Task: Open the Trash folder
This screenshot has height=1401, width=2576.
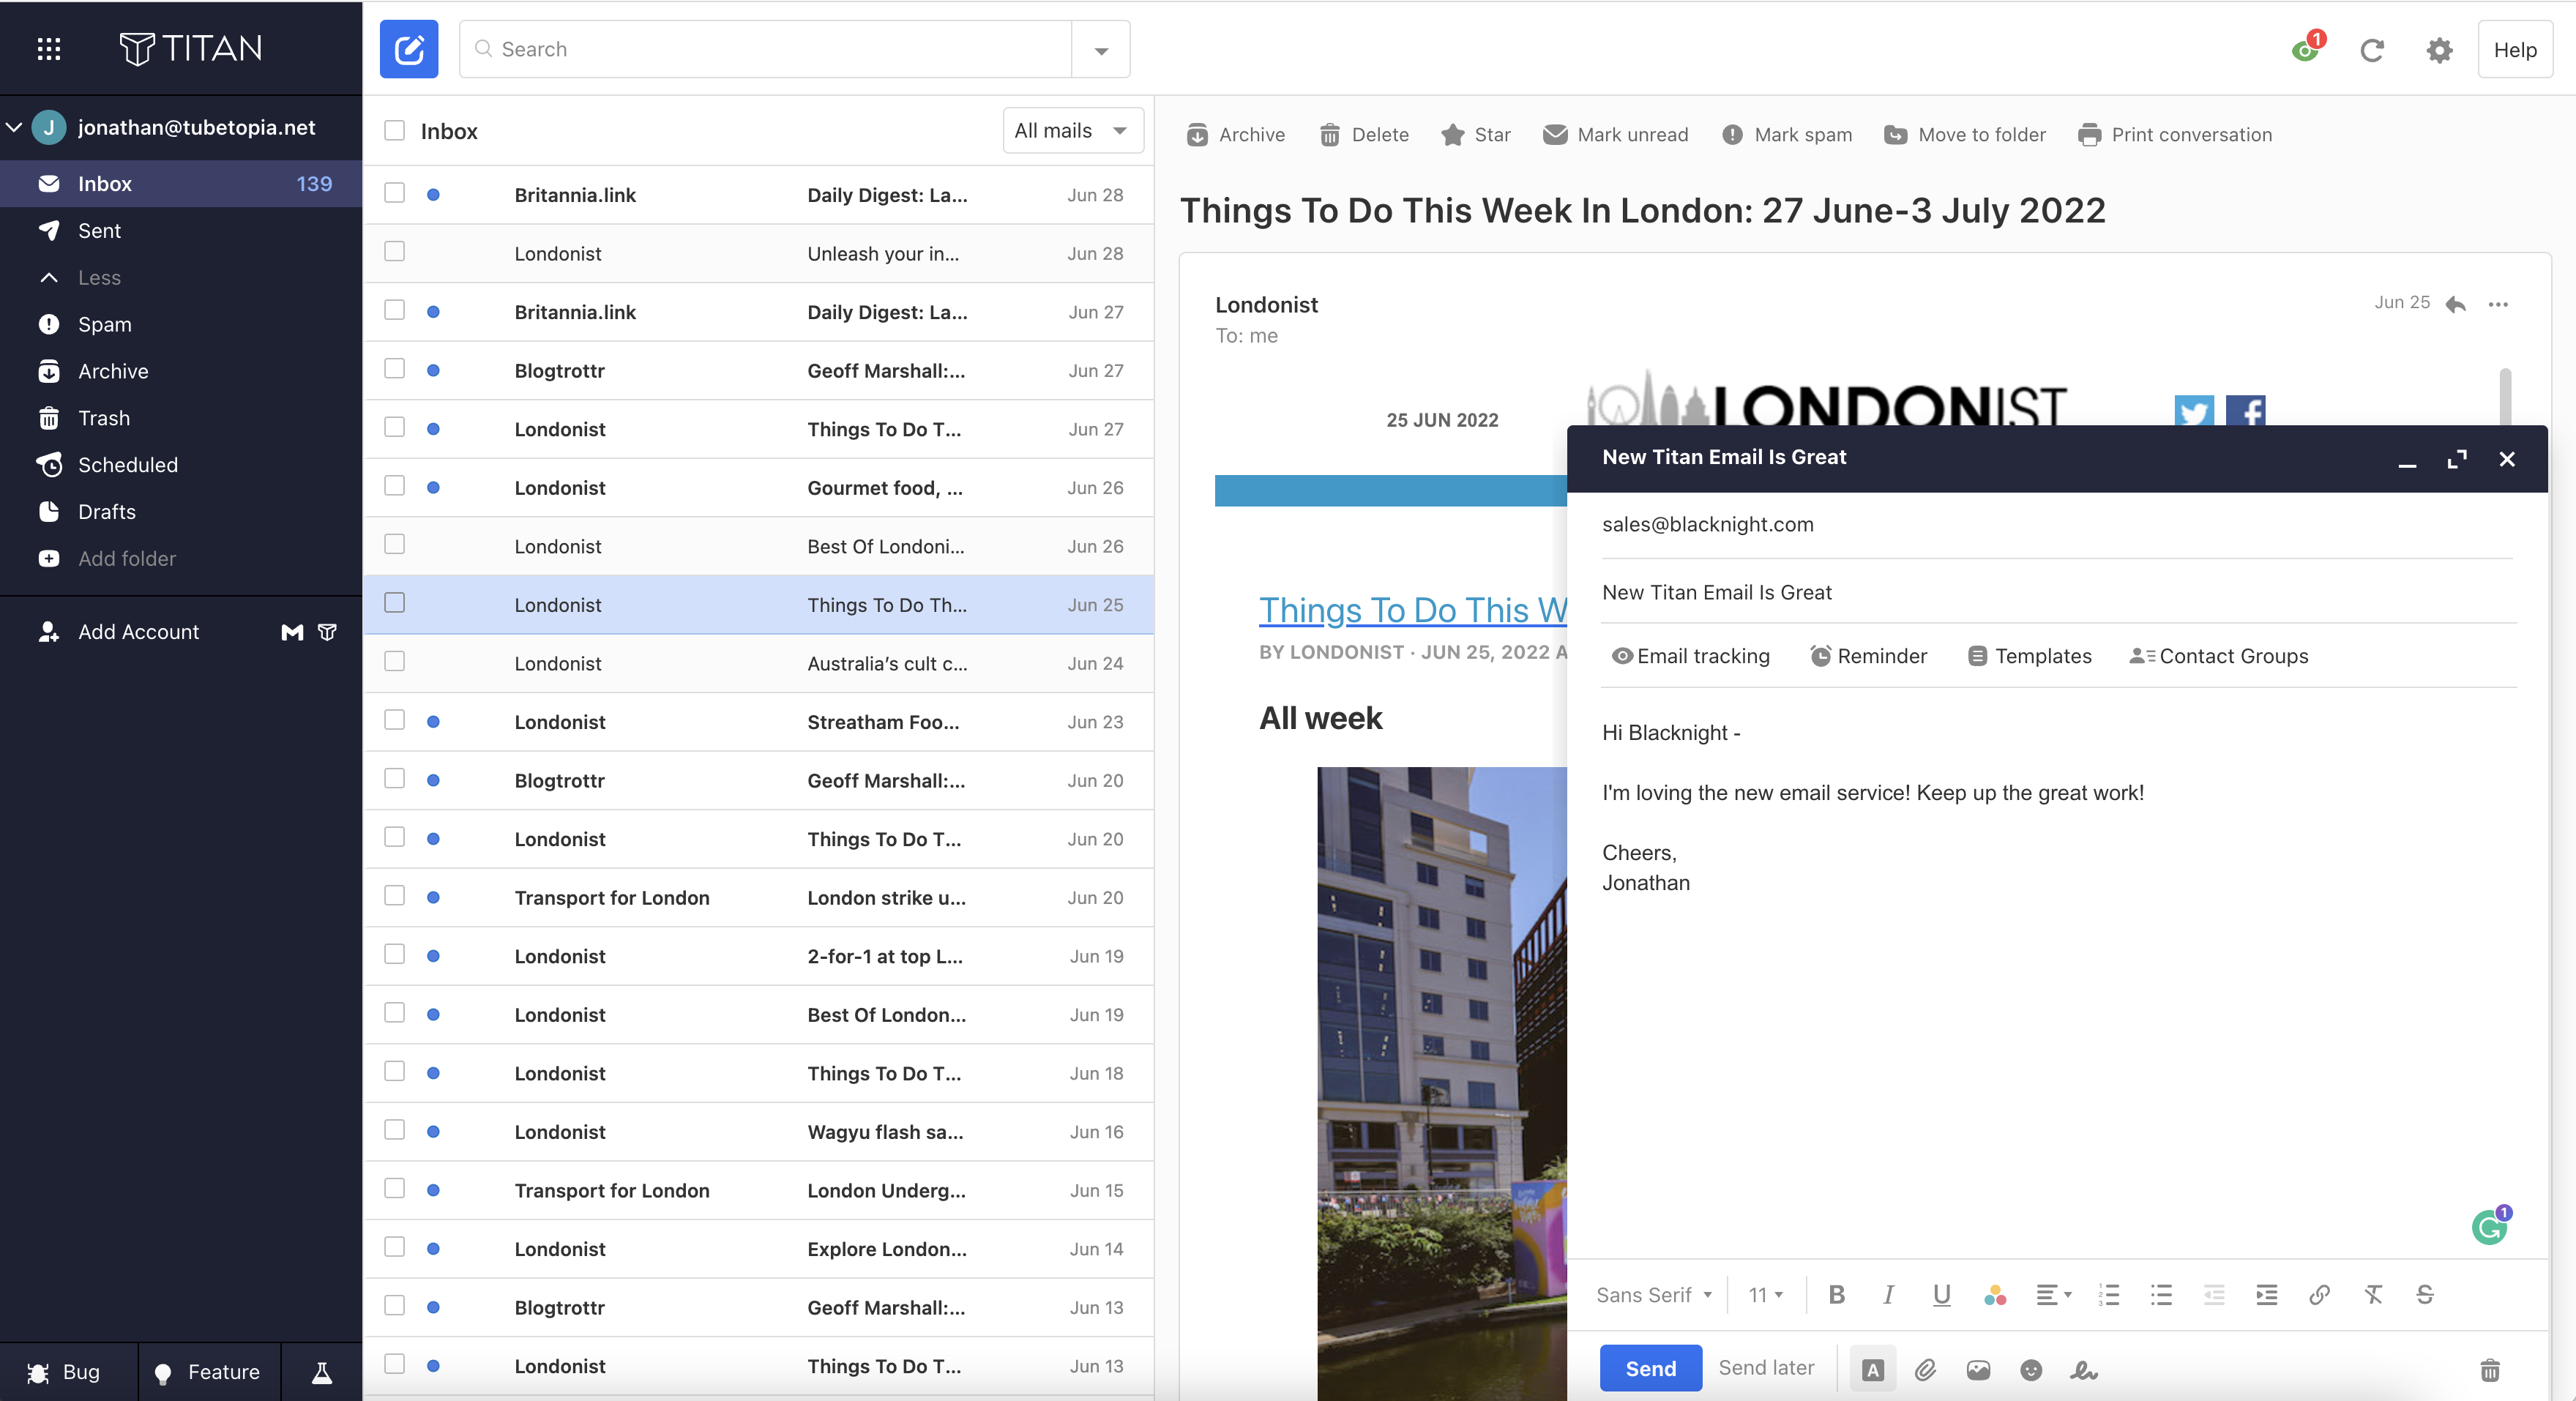Action: click(181, 418)
